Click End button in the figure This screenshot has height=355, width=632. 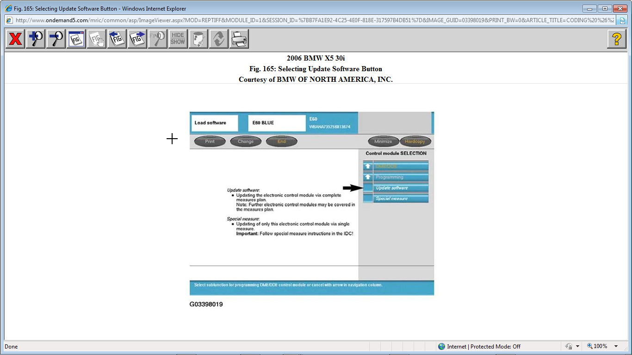(x=282, y=141)
